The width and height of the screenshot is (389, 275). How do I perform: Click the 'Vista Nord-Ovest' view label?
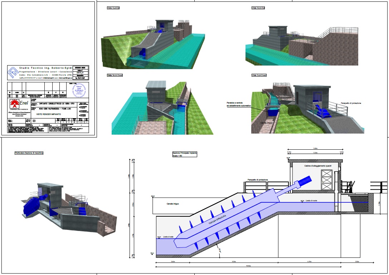coord(115,75)
